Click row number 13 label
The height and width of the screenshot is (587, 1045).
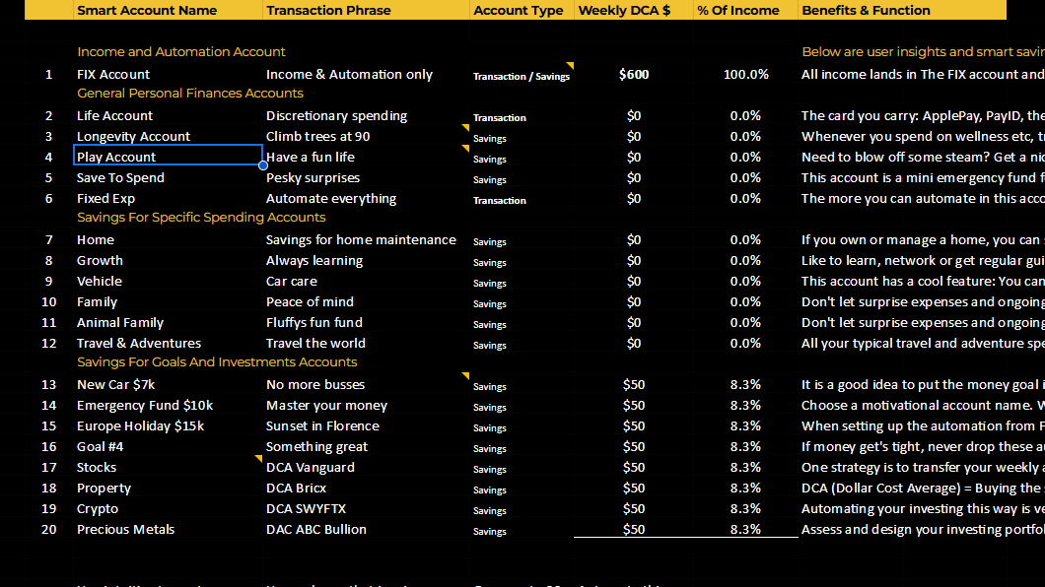pos(48,385)
